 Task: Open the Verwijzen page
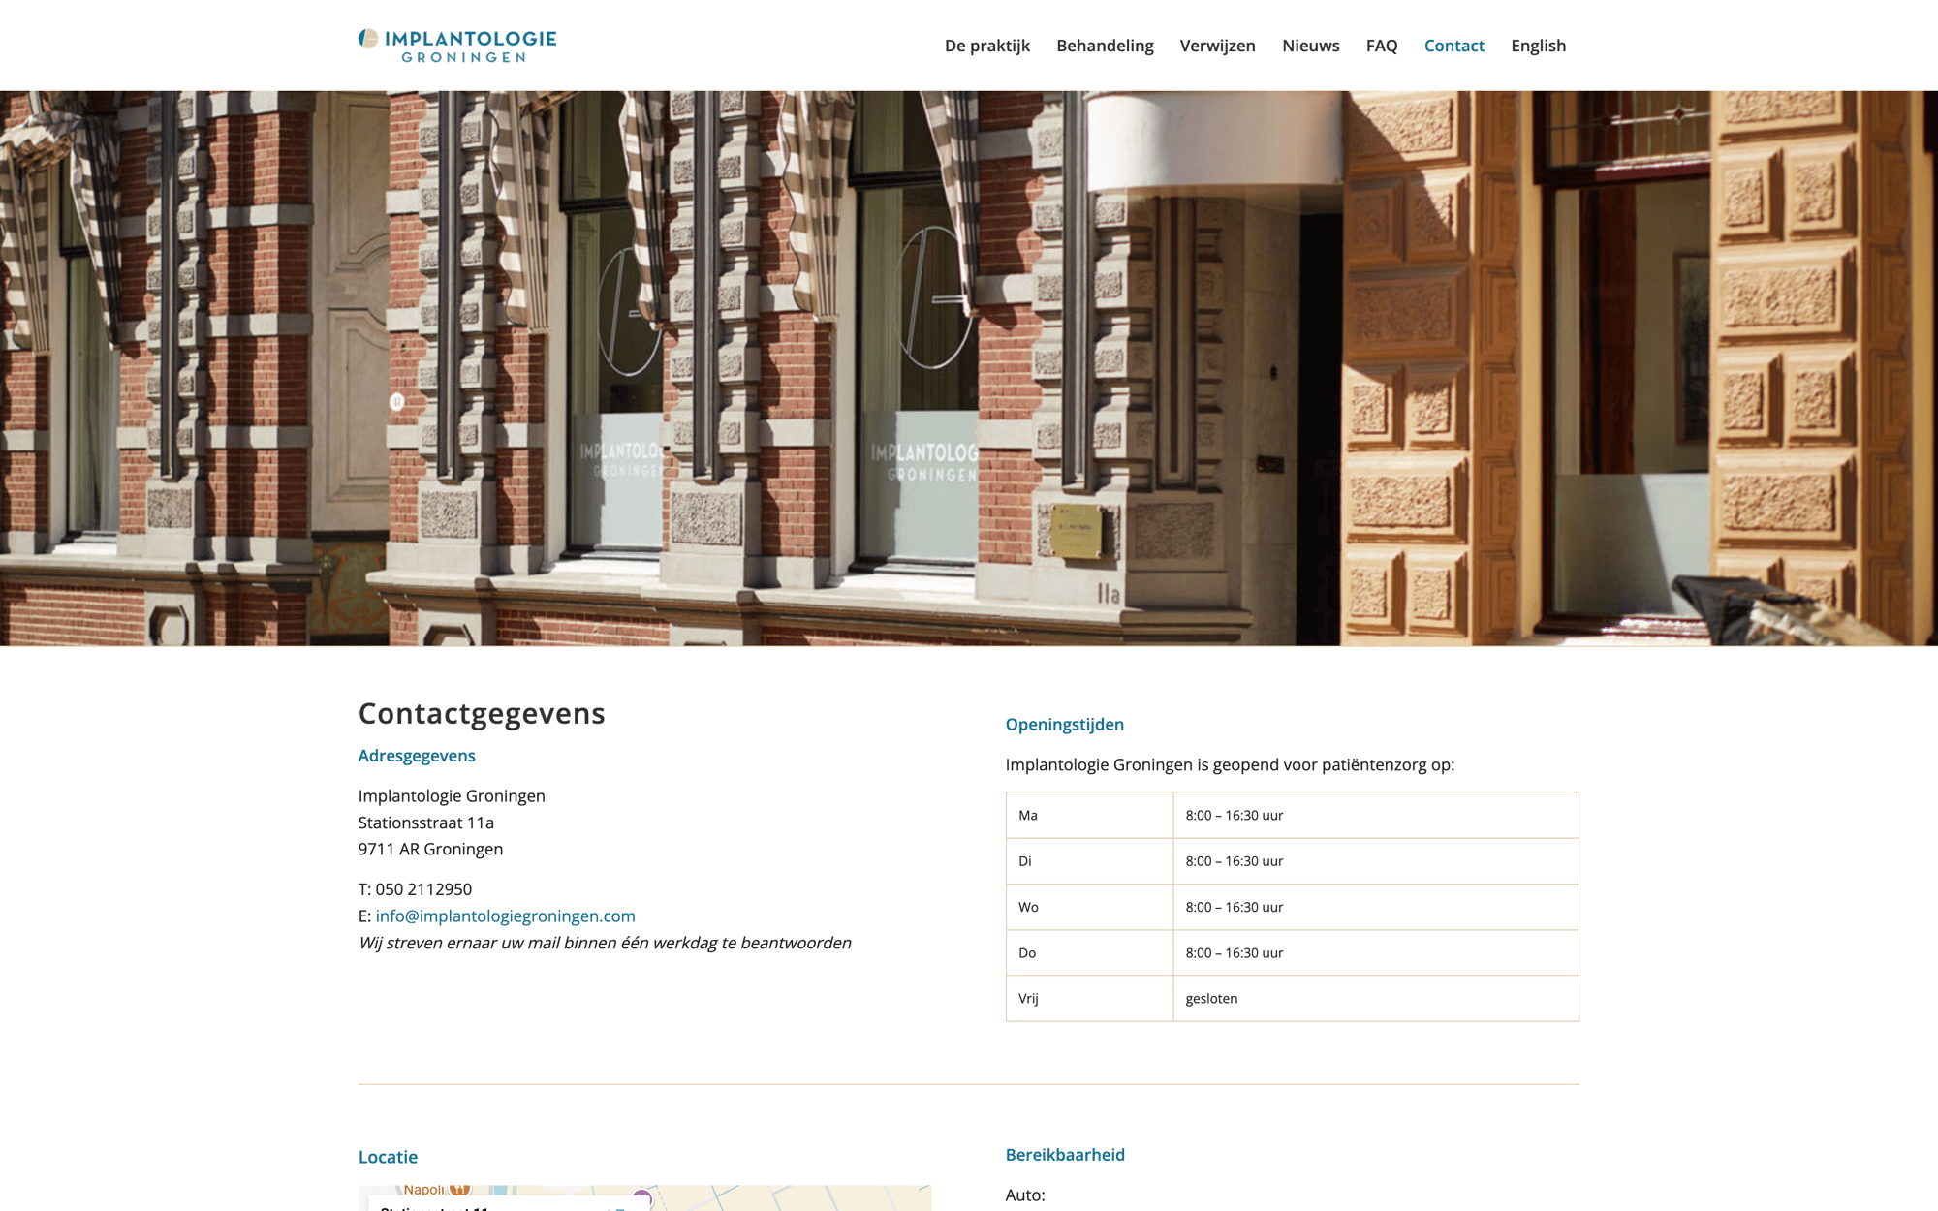pyautogui.click(x=1216, y=46)
